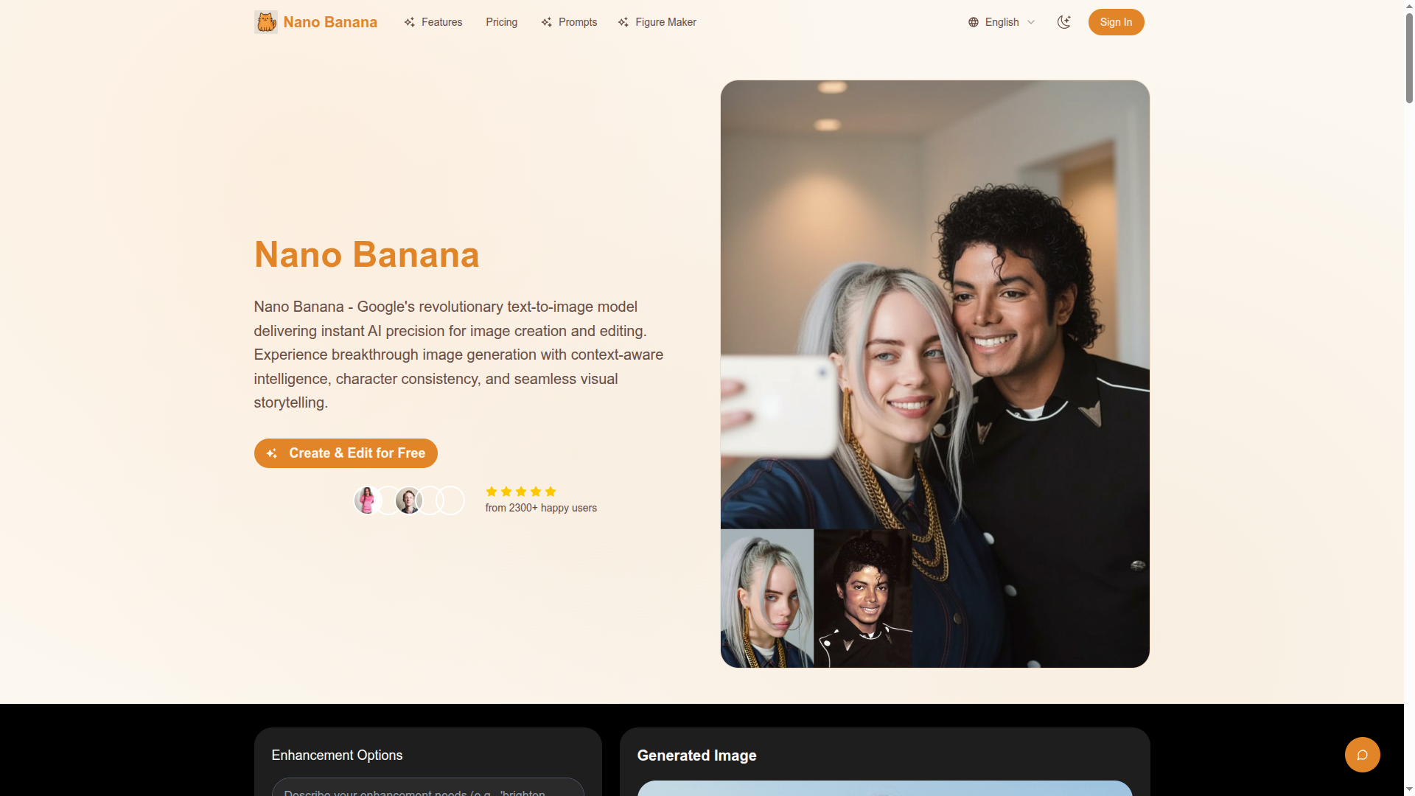The image size is (1415, 796).
Task: Click the Nano Banana brand name link
Action: pos(330,22)
